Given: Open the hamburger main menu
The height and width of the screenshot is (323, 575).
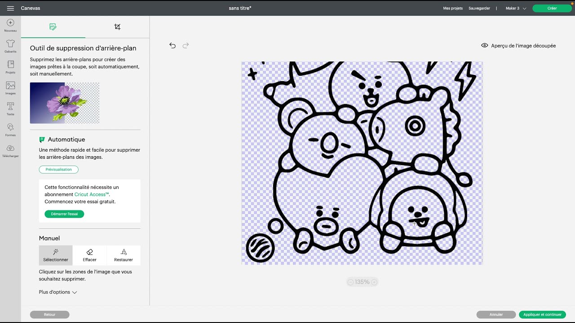Looking at the screenshot, I should tap(10, 8).
